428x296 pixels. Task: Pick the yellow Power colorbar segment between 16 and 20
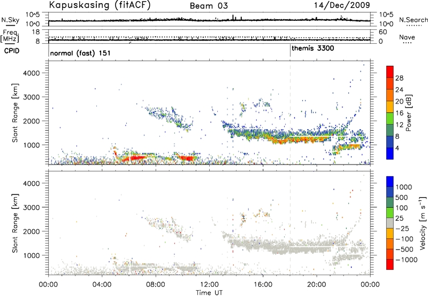[x=390, y=107]
